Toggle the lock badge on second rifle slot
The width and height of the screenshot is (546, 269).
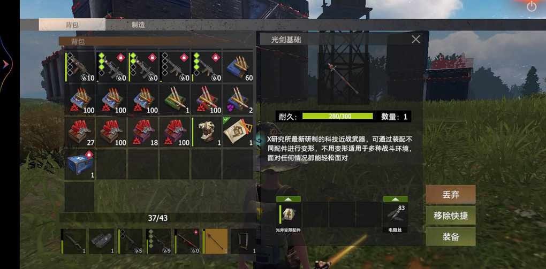120,57
